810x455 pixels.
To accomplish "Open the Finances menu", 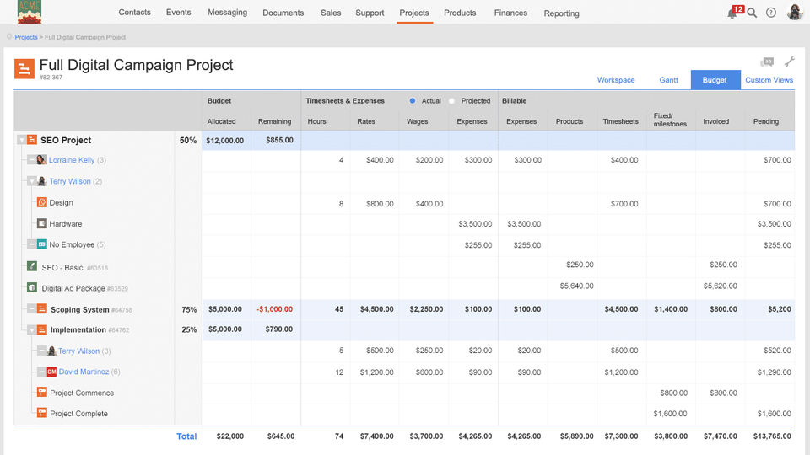I will pos(510,13).
